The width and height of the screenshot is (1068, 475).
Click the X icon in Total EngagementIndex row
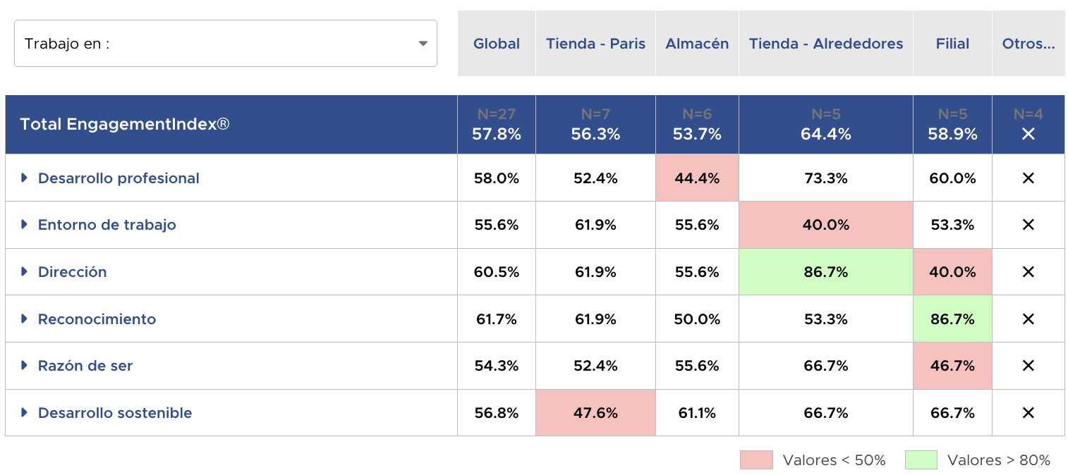(1028, 134)
